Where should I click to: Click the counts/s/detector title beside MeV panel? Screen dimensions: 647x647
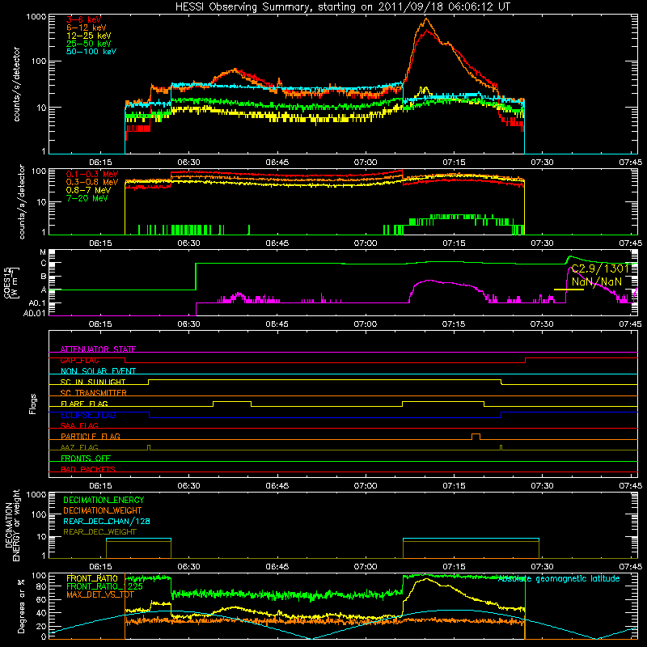tap(22, 201)
